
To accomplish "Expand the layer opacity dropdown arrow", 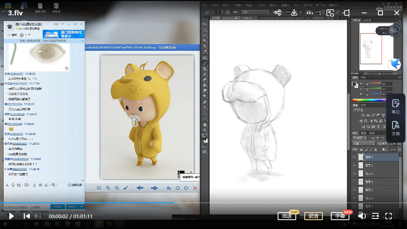I will [x=399, y=144].
